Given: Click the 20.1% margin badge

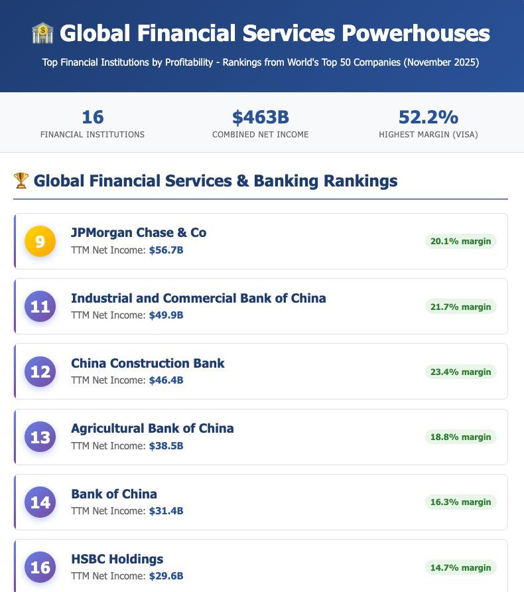Looking at the screenshot, I should pos(460,242).
